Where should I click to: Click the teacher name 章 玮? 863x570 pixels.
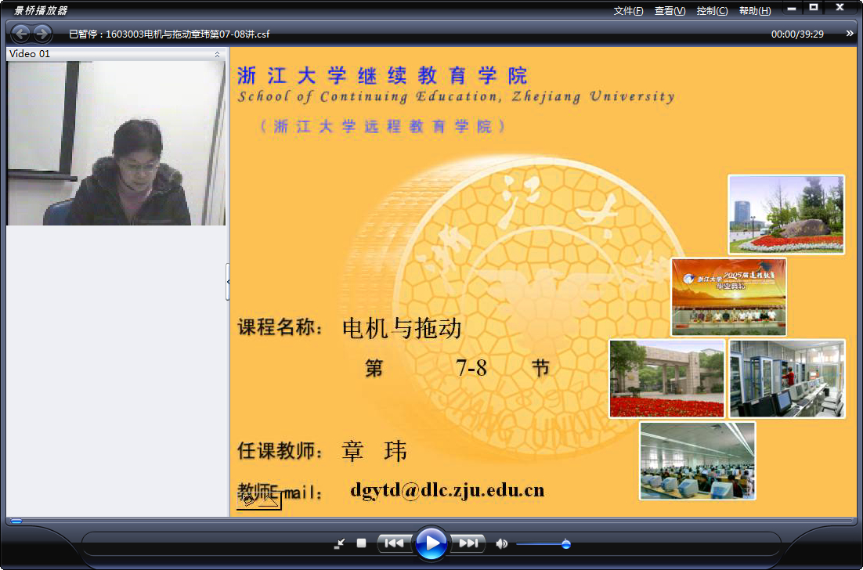374,452
